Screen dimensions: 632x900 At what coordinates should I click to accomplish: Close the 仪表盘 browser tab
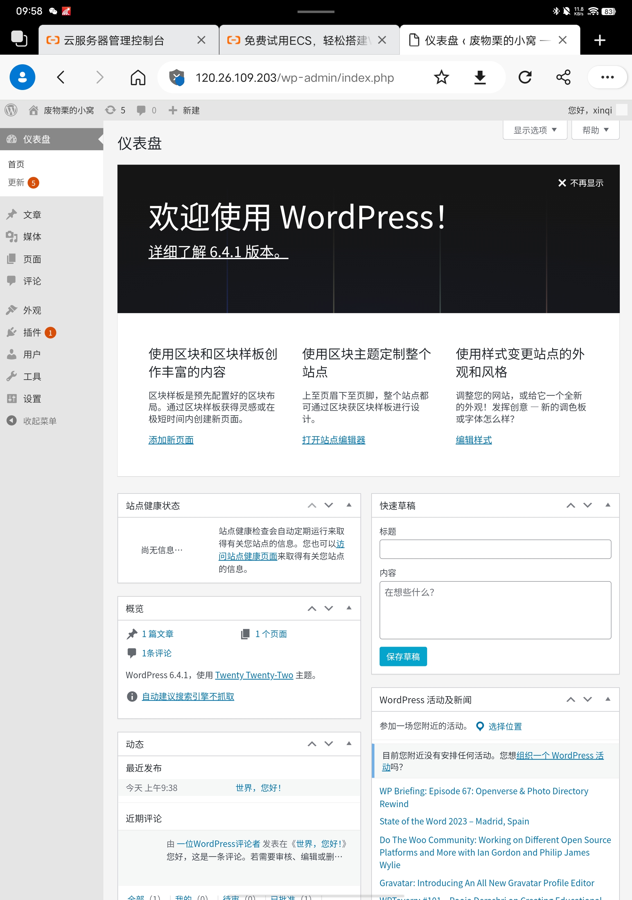[563, 40]
